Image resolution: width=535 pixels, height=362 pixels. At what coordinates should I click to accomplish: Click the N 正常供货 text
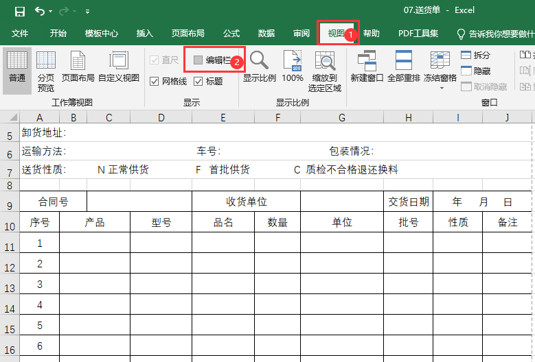pyautogui.click(x=123, y=169)
